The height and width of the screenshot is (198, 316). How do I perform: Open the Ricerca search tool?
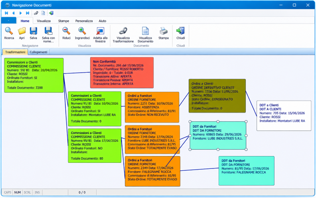coord(9,33)
